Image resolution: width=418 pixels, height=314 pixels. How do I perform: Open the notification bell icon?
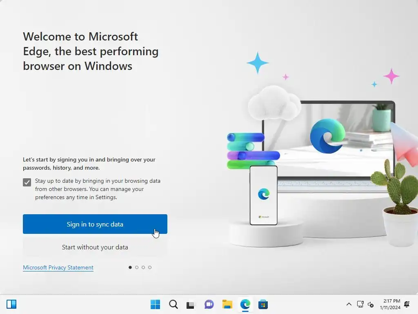pyautogui.click(x=407, y=304)
